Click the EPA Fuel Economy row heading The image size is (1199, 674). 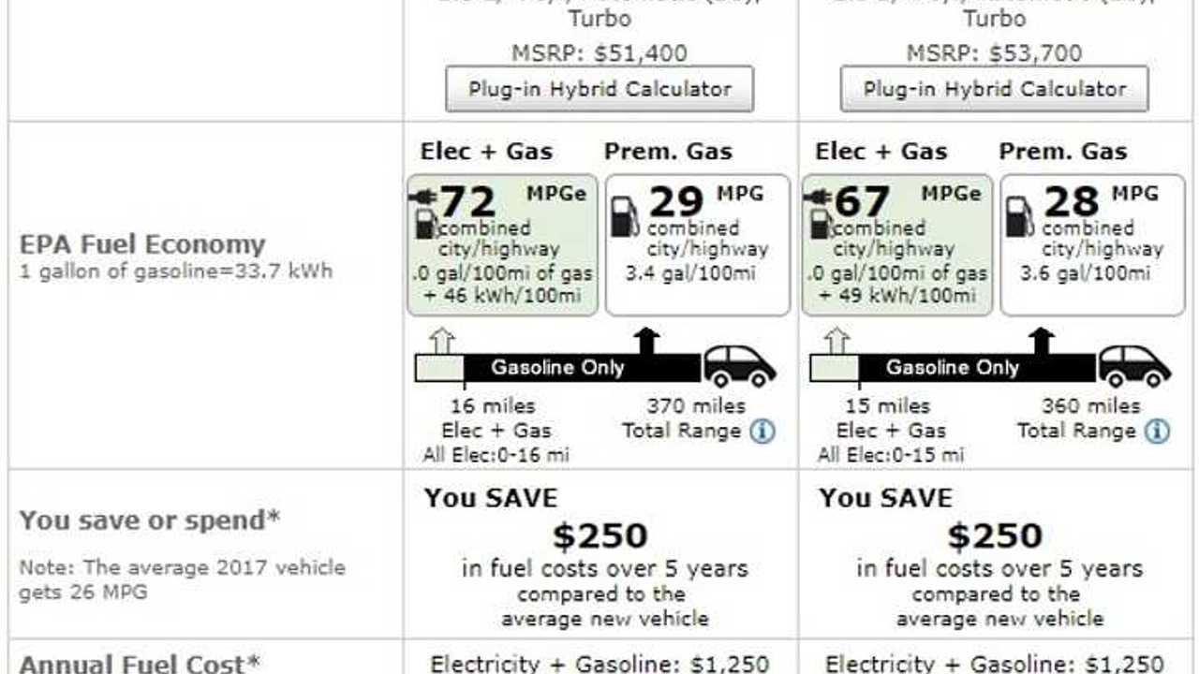click(x=142, y=245)
